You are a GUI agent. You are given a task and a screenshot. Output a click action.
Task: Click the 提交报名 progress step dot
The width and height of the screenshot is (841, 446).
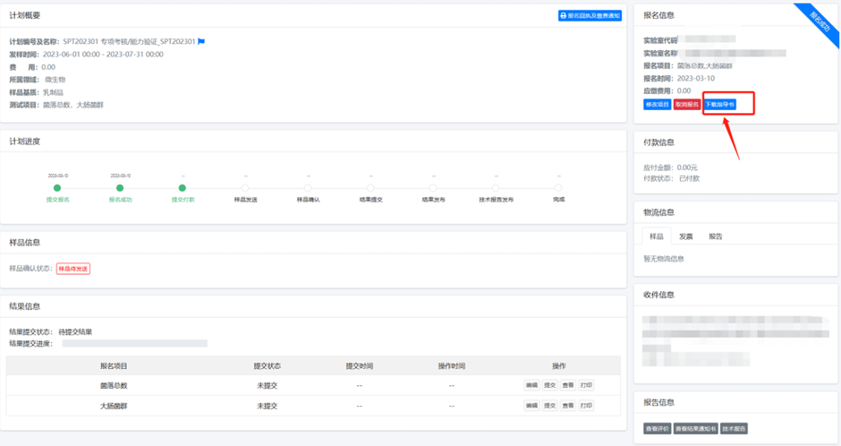[x=57, y=188]
